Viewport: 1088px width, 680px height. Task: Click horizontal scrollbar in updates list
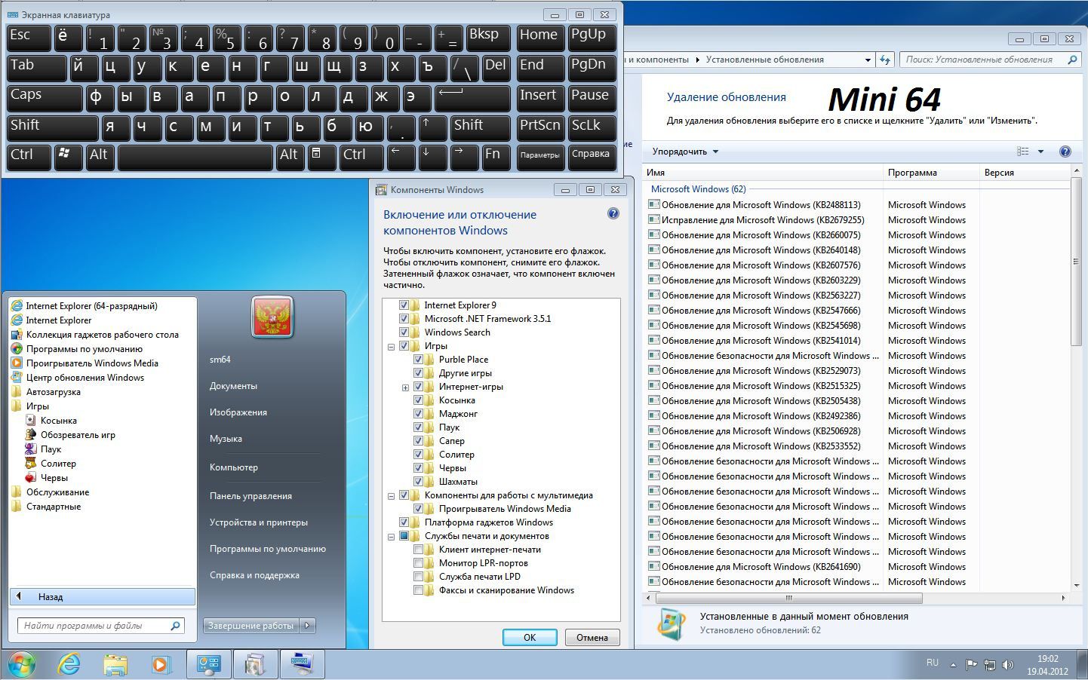[789, 598]
